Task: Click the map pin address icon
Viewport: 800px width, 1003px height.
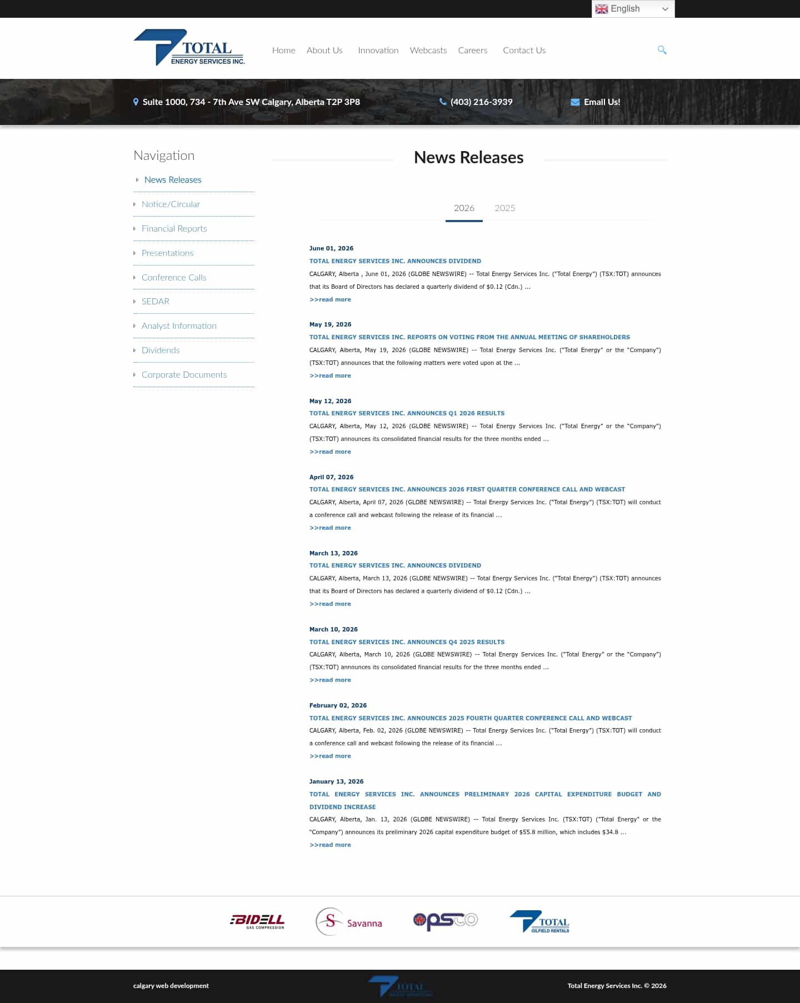Action: [136, 102]
